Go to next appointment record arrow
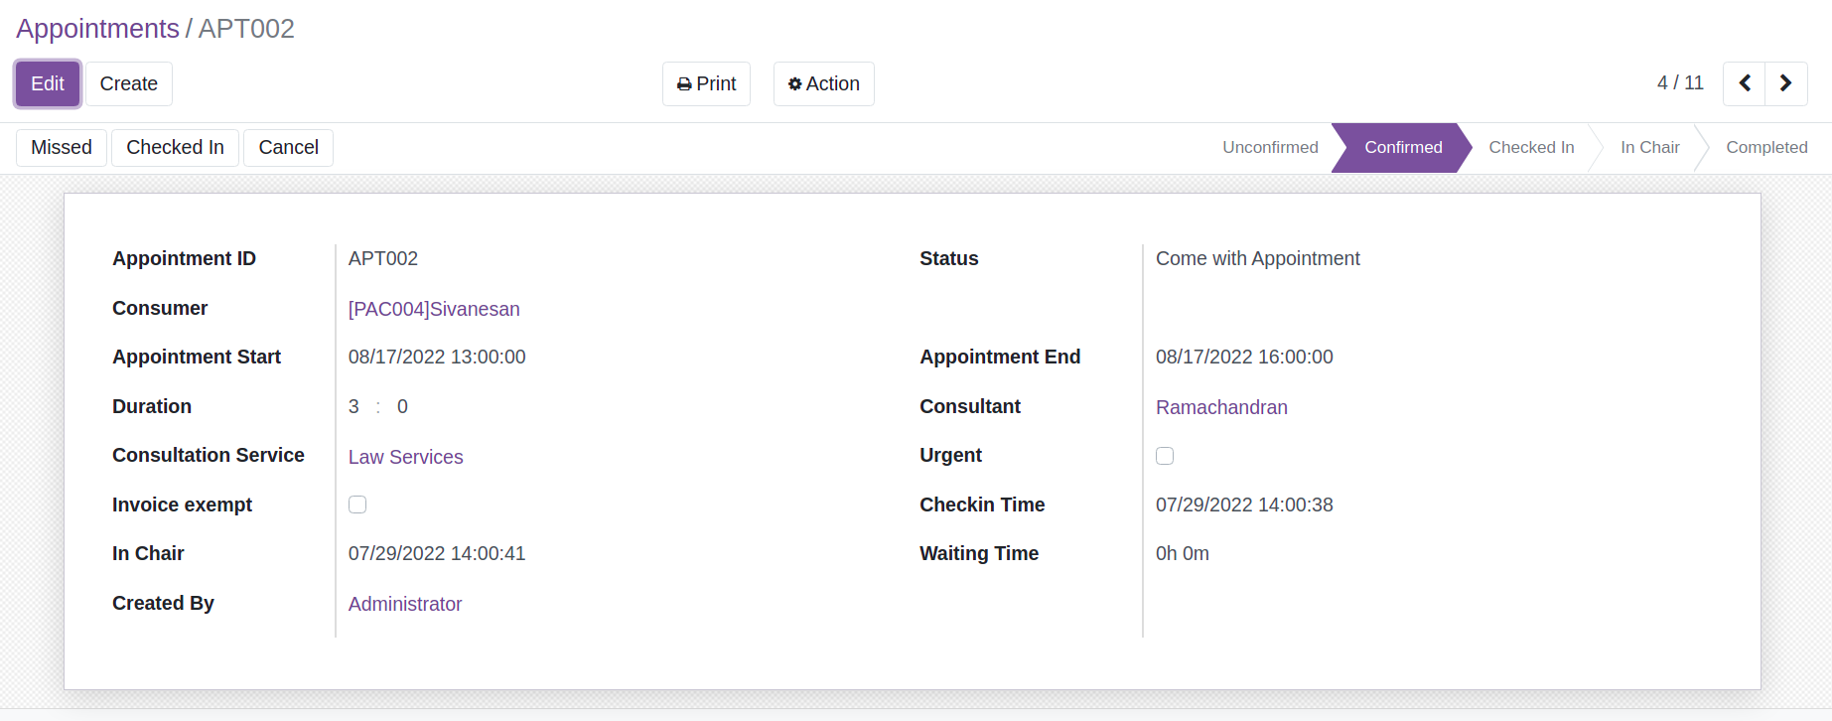This screenshot has width=1832, height=721. pyautogui.click(x=1785, y=83)
